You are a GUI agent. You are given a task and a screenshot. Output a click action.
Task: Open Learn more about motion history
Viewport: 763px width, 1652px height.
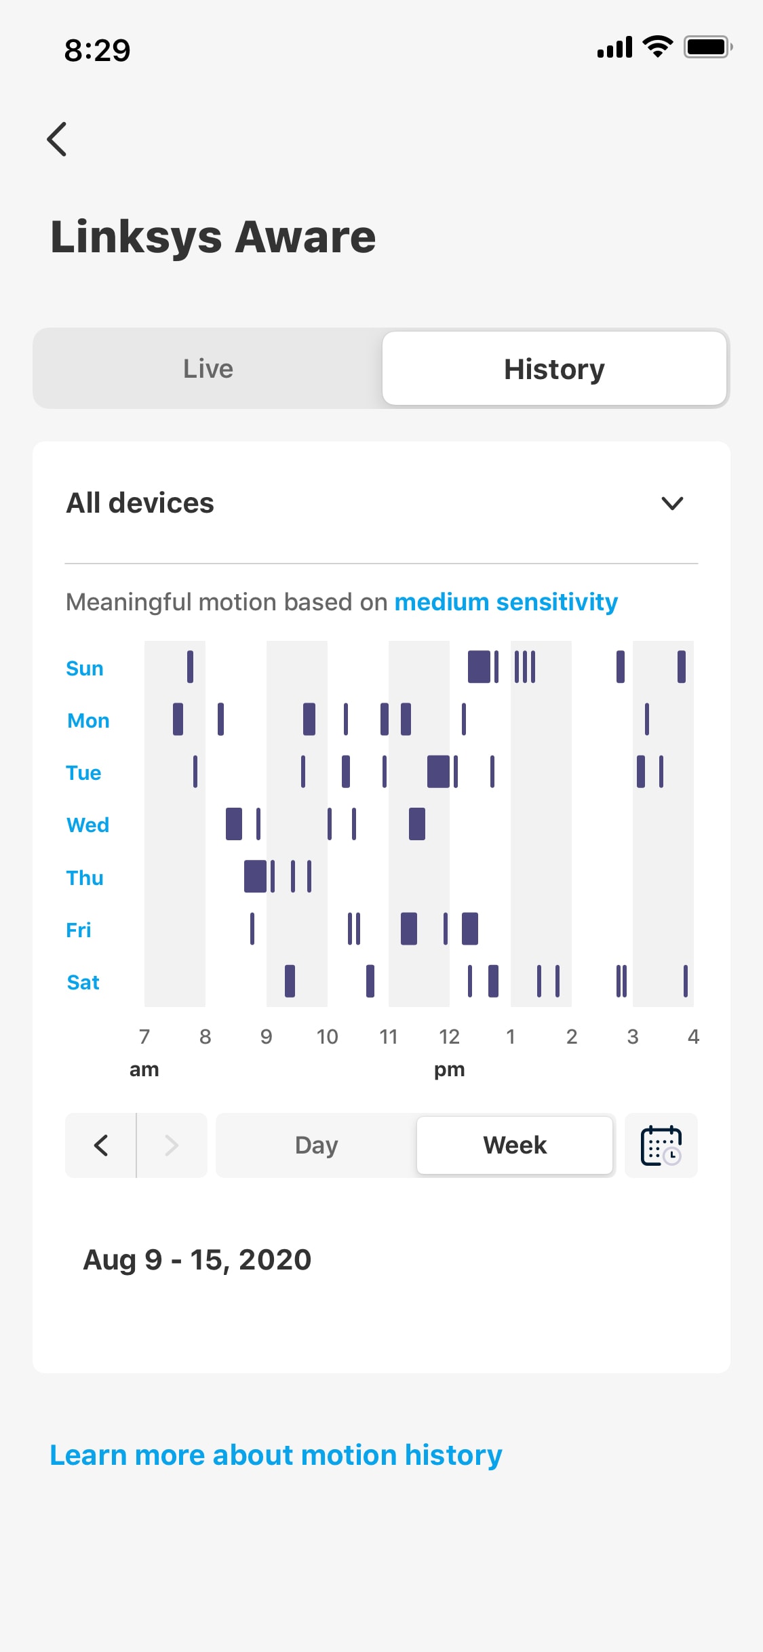[276, 1455]
